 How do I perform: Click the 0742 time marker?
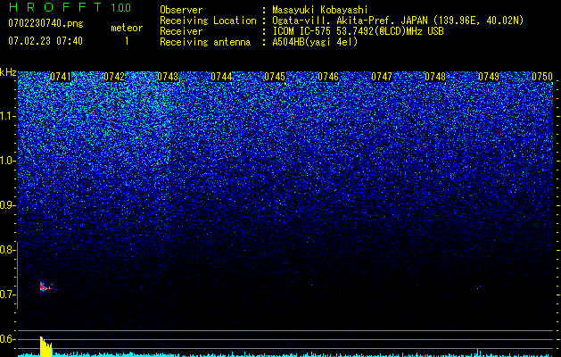pos(114,77)
